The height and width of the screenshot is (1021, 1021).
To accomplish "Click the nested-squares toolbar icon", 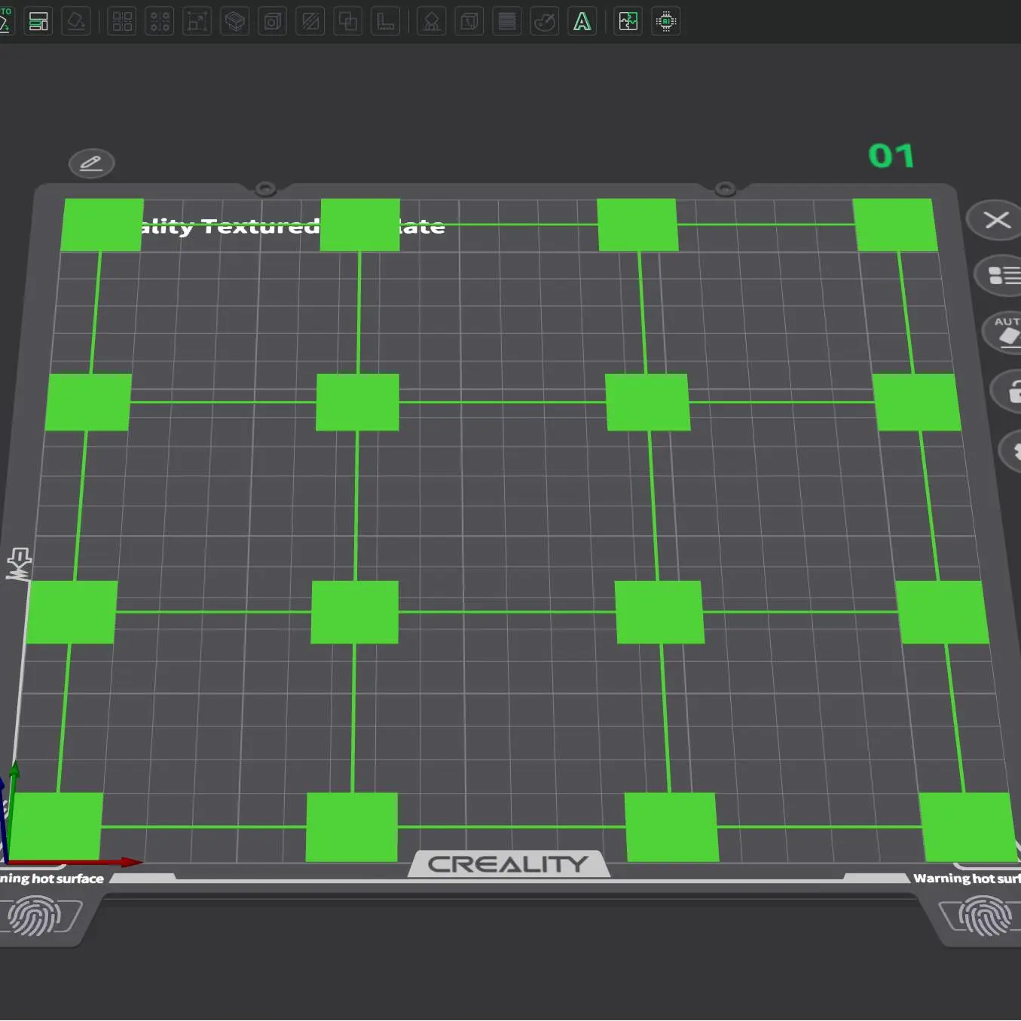I will [273, 21].
